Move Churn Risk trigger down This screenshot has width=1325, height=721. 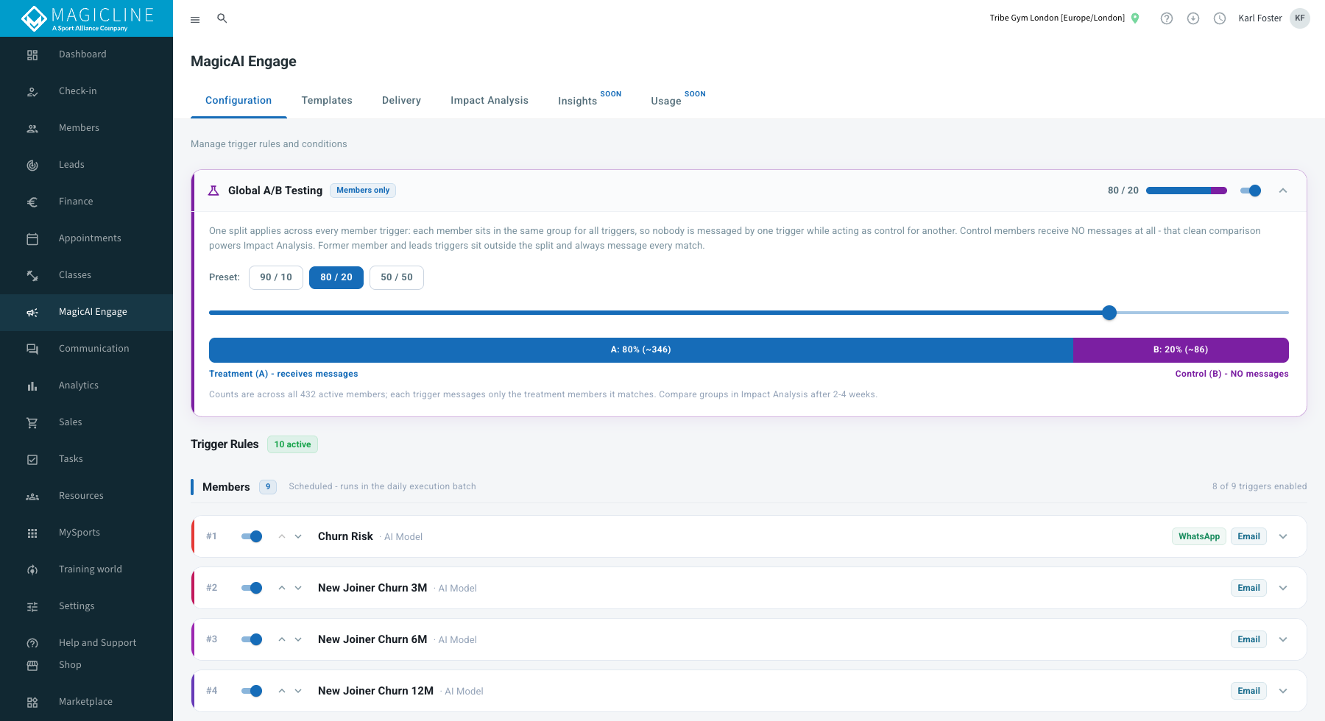[298, 536]
